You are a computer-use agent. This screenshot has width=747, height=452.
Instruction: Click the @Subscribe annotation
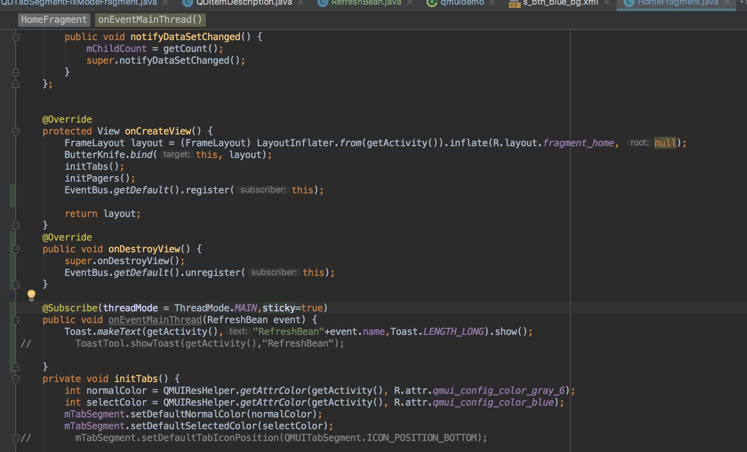(x=70, y=308)
